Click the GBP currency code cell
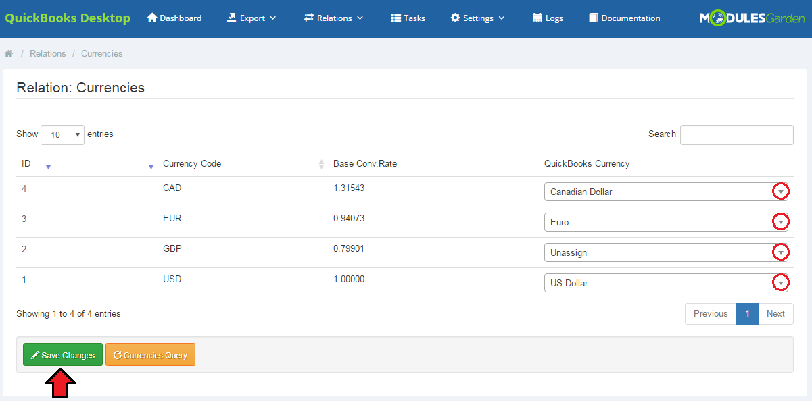This screenshot has height=401, width=812. point(172,248)
